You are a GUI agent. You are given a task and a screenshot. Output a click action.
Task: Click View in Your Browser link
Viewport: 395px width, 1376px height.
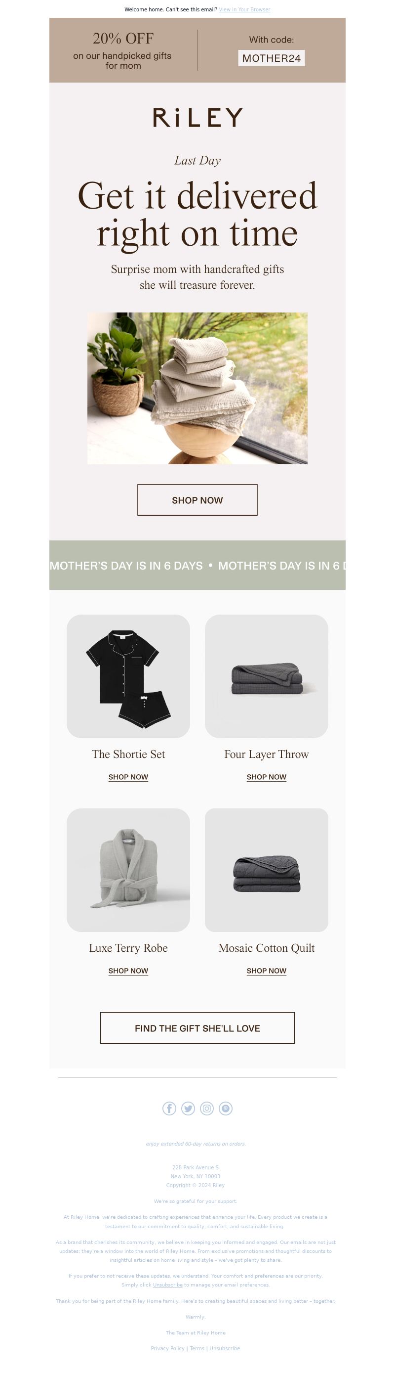(244, 9)
